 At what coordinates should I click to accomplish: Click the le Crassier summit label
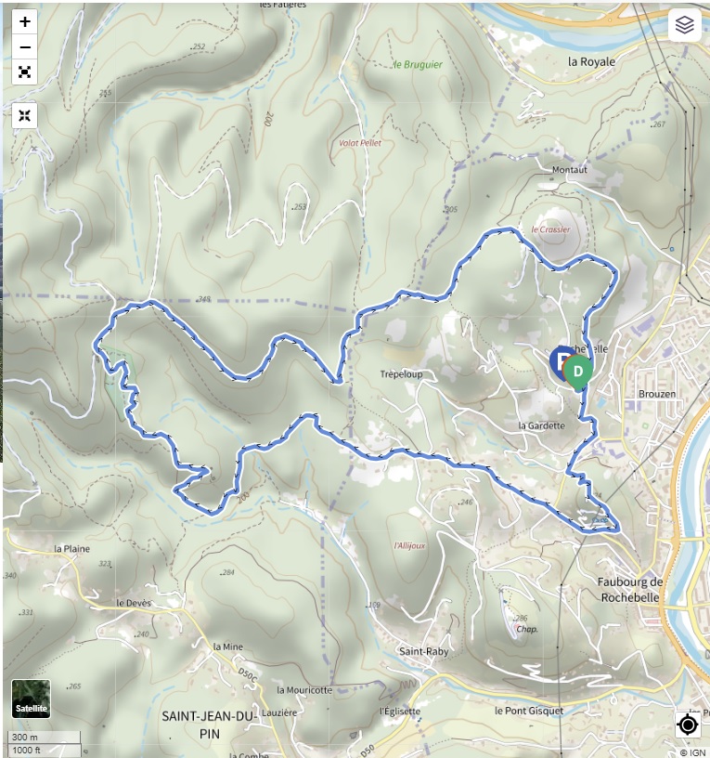[550, 229]
